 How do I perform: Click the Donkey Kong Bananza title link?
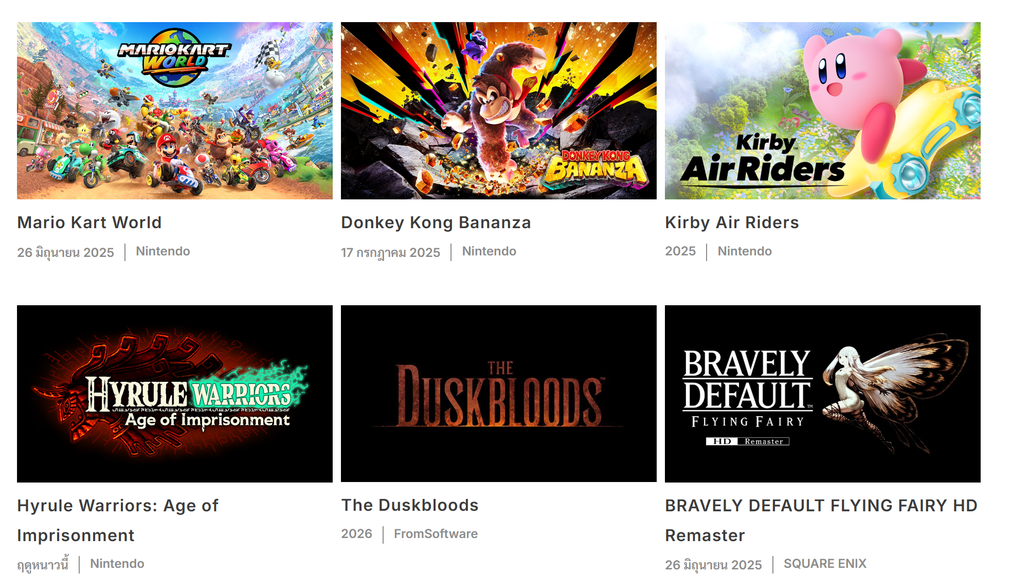pyautogui.click(x=436, y=223)
